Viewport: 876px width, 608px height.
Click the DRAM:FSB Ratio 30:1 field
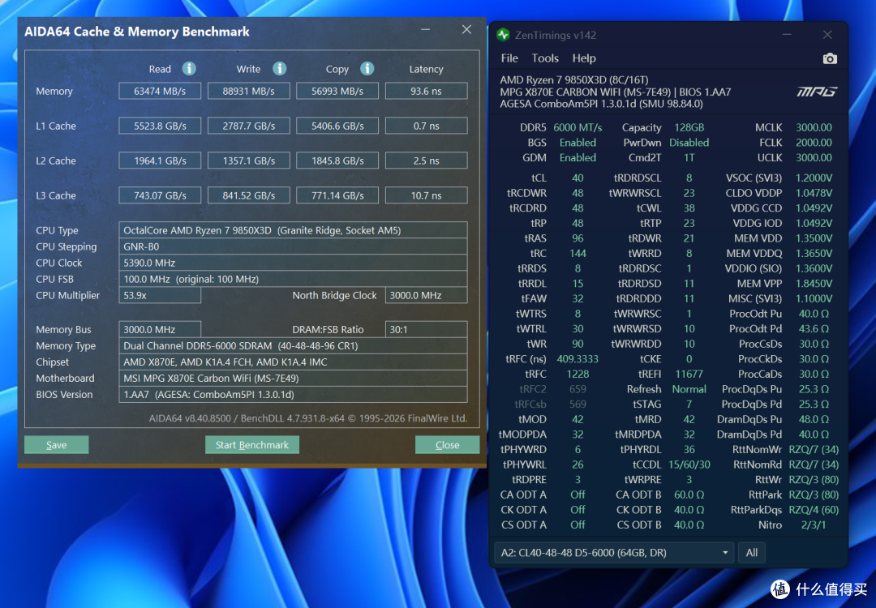click(427, 329)
